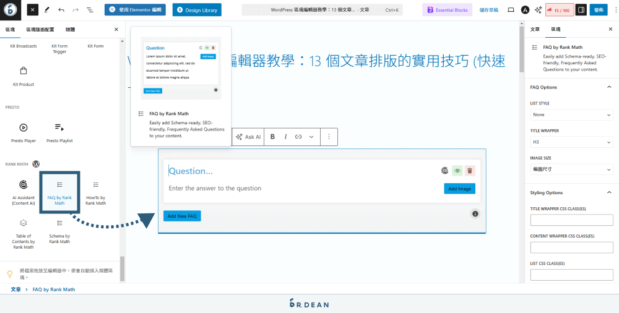Close the block inserter panel
619x313 pixels.
click(116, 30)
